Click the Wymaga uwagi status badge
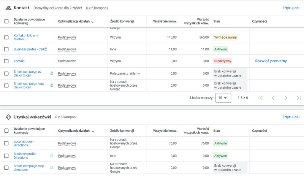This screenshot has height=178, width=304. [226, 37]
